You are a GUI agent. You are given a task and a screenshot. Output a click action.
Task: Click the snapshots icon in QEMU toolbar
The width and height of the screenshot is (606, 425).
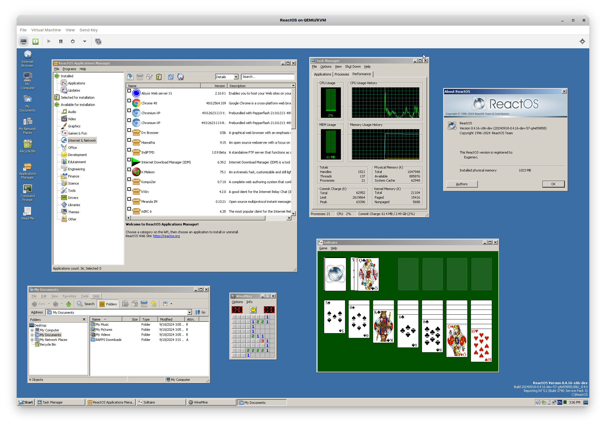coord(98,41)
